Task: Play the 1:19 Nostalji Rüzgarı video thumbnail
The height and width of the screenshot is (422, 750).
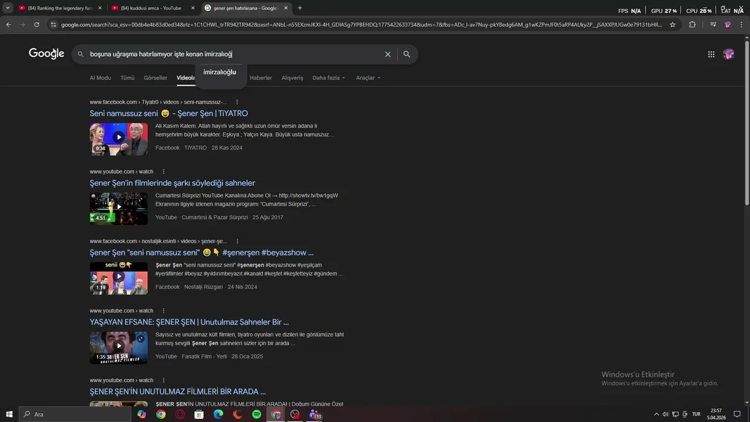Action: tap(118, 278)
